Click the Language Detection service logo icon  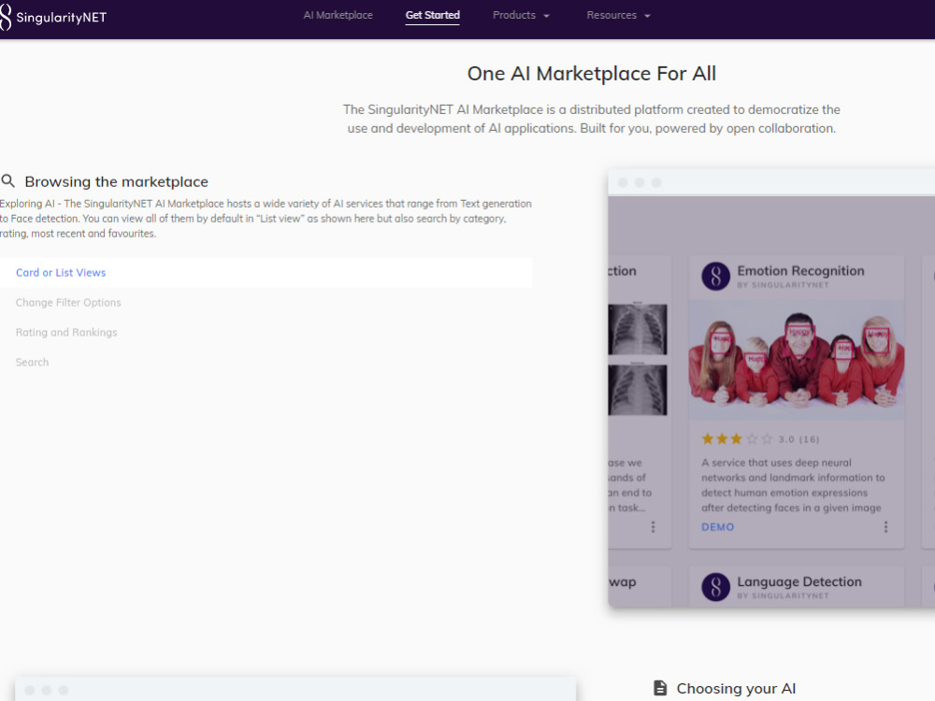click(715, 587)
